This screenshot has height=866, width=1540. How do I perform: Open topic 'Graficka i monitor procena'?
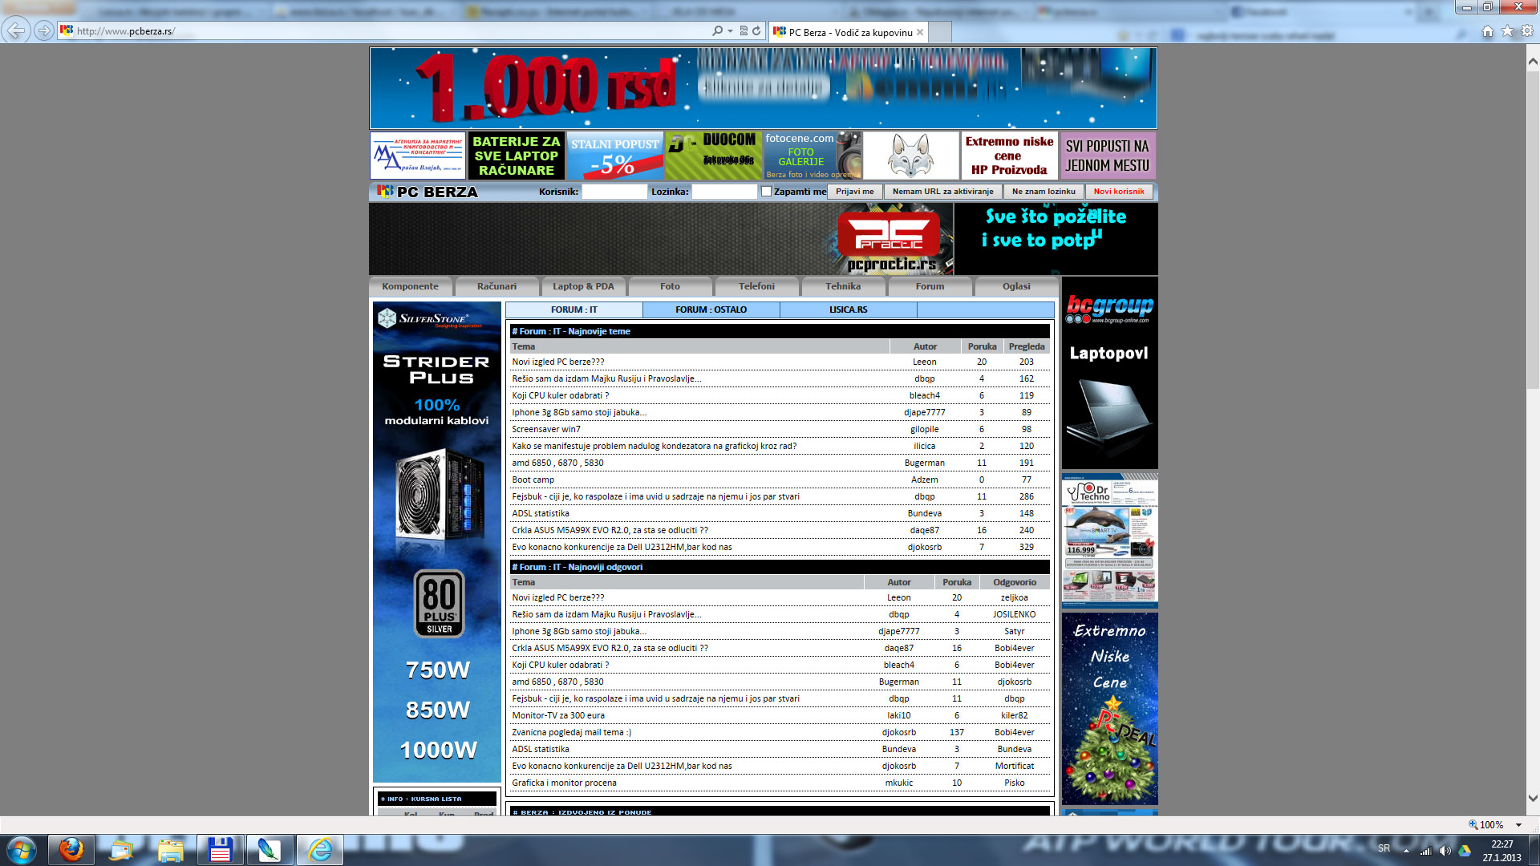564,783
